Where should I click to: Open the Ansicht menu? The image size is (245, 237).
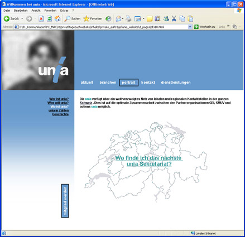tap(36, 11)
